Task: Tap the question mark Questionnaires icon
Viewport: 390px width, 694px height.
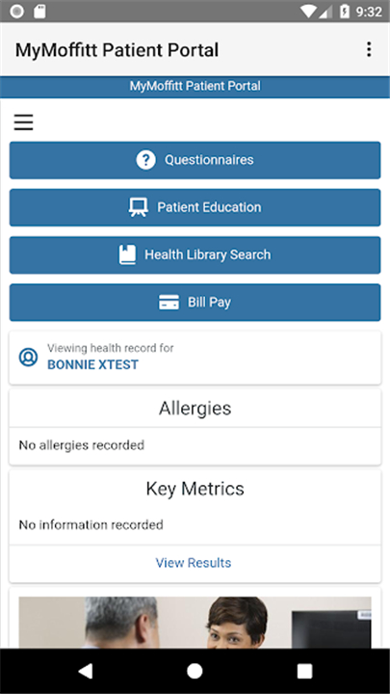Action: 146,160
